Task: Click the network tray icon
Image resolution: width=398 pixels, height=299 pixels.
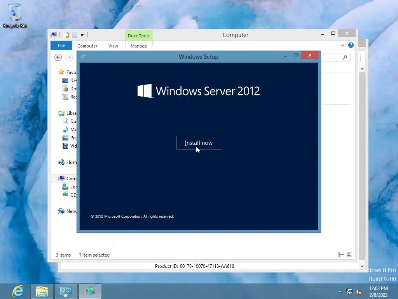Action: point(349,292)
